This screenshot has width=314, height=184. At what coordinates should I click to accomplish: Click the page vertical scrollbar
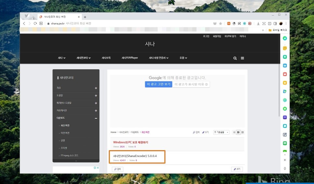pos(279,75)
